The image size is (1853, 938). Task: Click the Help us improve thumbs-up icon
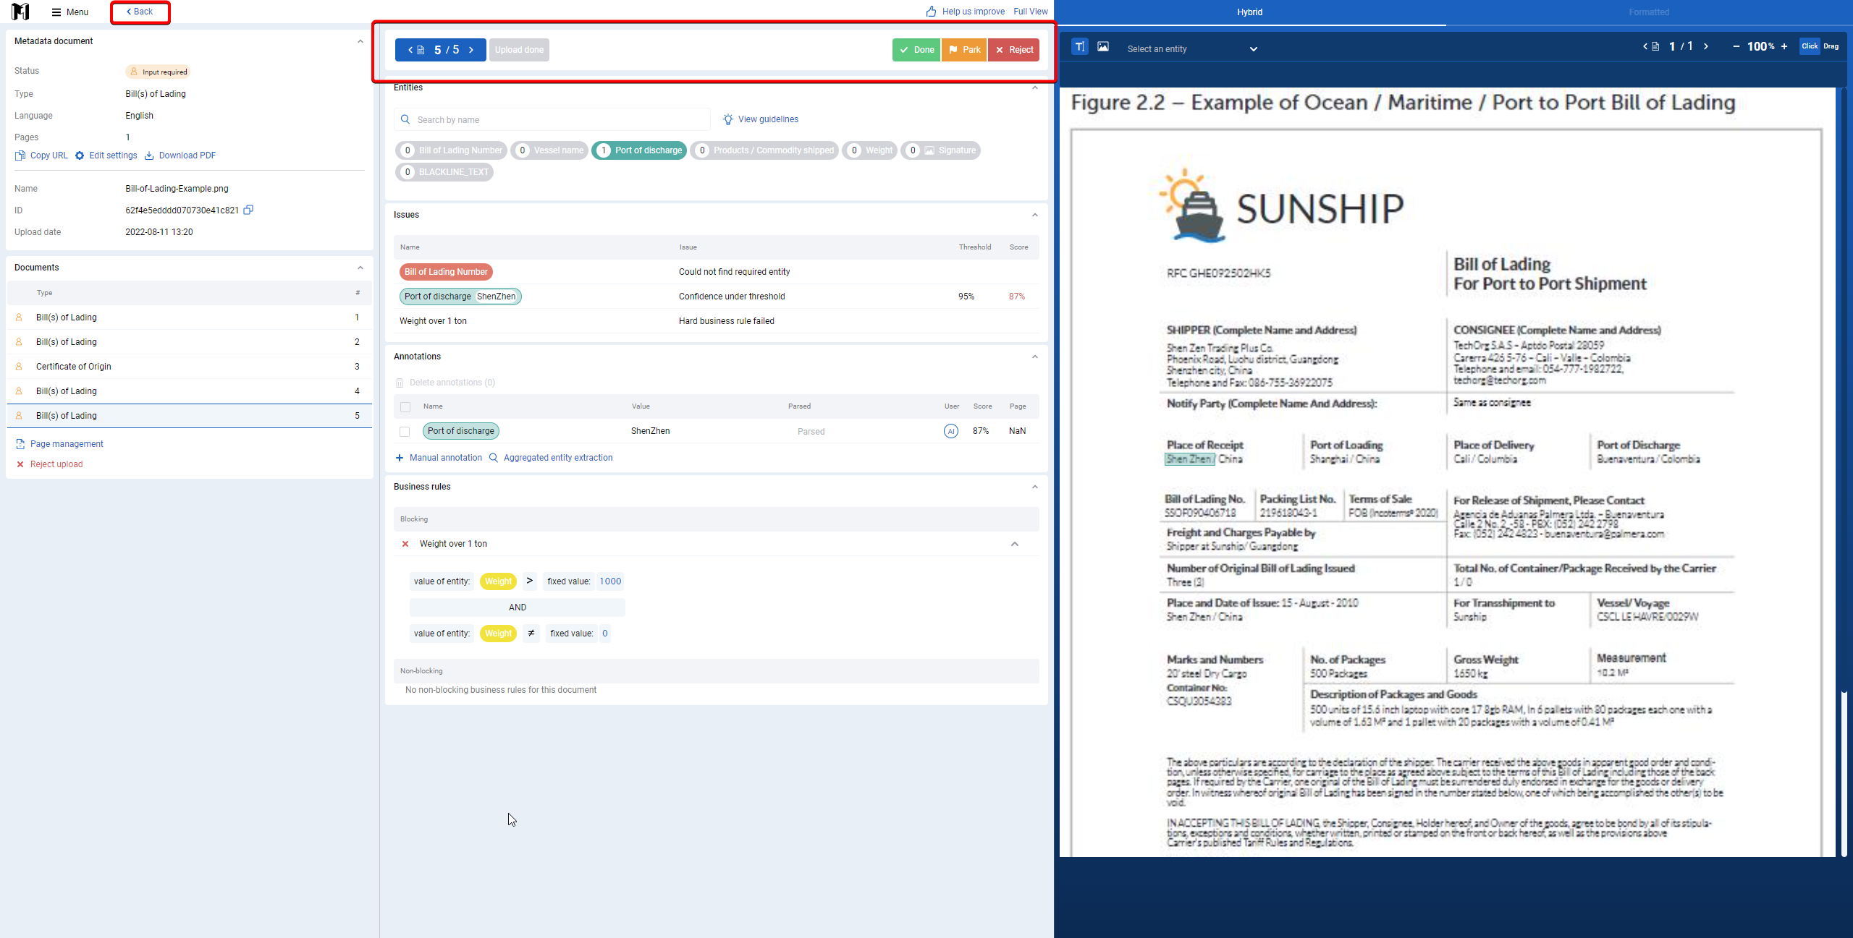(x=932, y=12)
